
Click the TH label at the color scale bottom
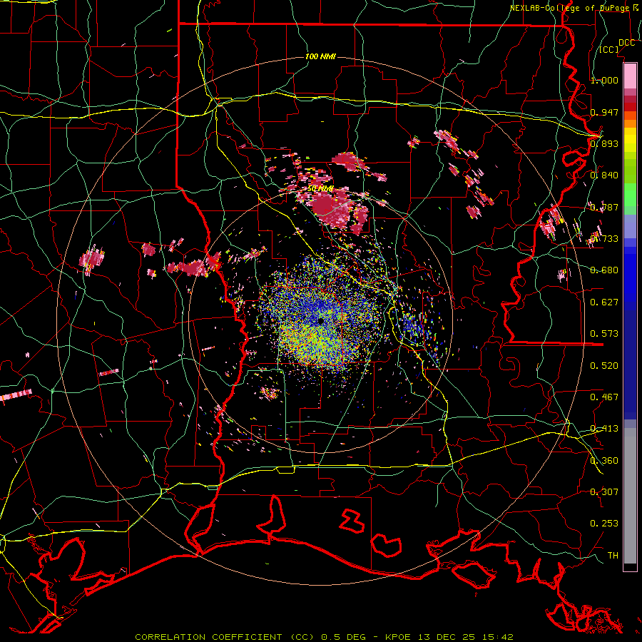coord(613,556)
